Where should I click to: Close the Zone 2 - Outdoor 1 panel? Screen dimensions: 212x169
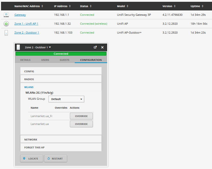click(102, 47)
